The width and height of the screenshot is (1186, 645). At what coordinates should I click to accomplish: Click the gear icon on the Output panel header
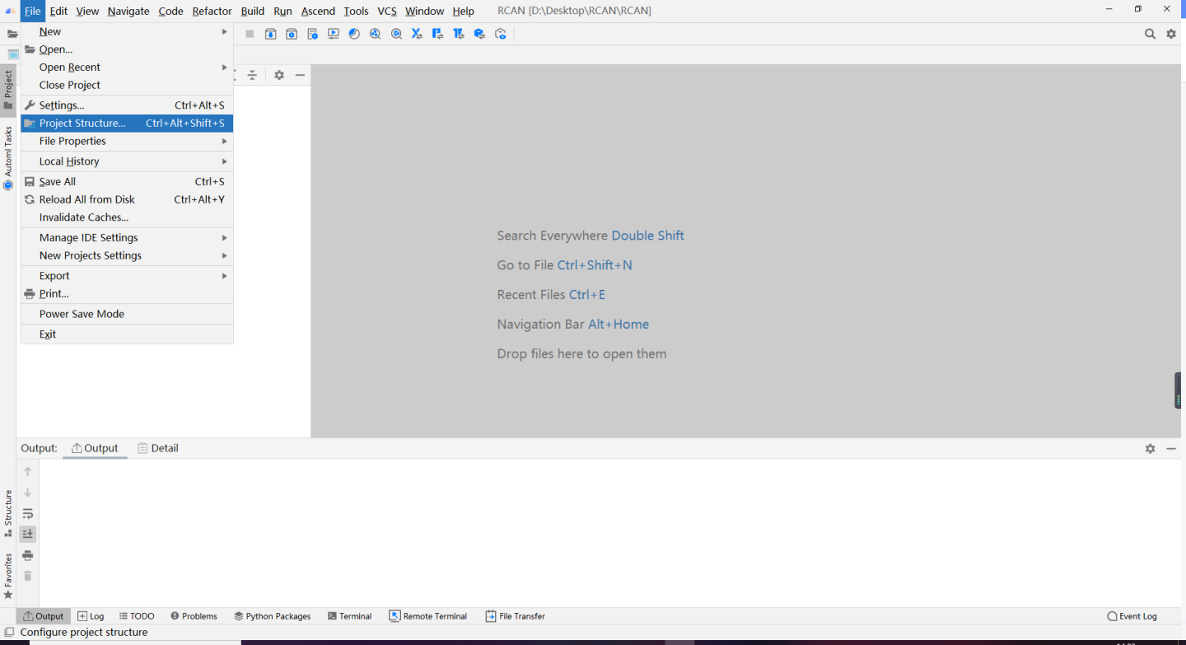(1150, 448)
